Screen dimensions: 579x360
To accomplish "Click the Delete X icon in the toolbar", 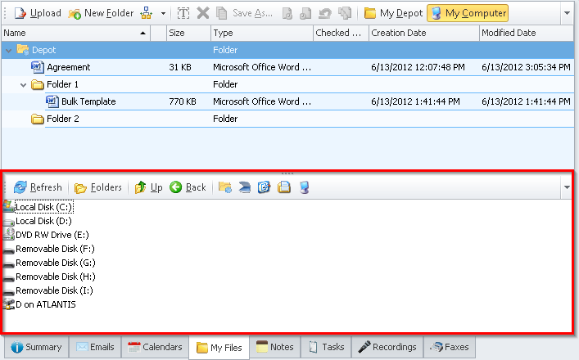I will [203, 13].
